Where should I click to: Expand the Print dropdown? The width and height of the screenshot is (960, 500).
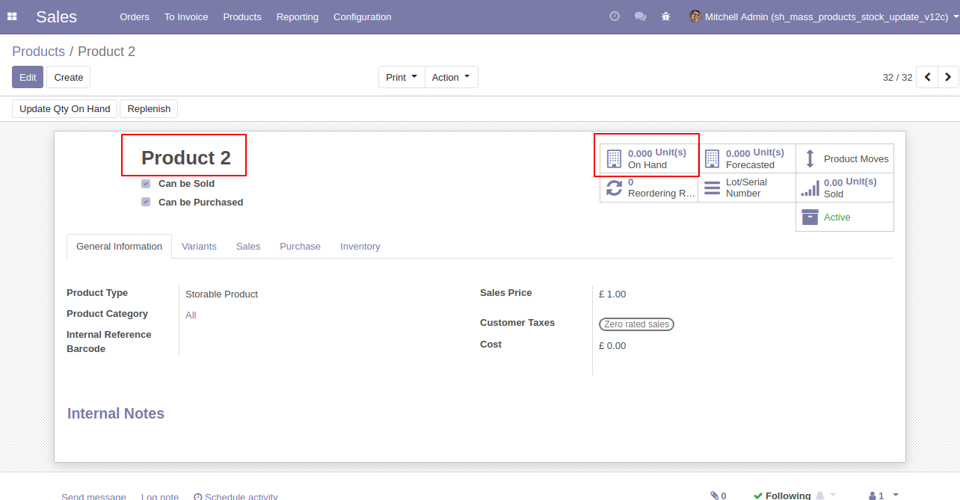click(401, 77)
